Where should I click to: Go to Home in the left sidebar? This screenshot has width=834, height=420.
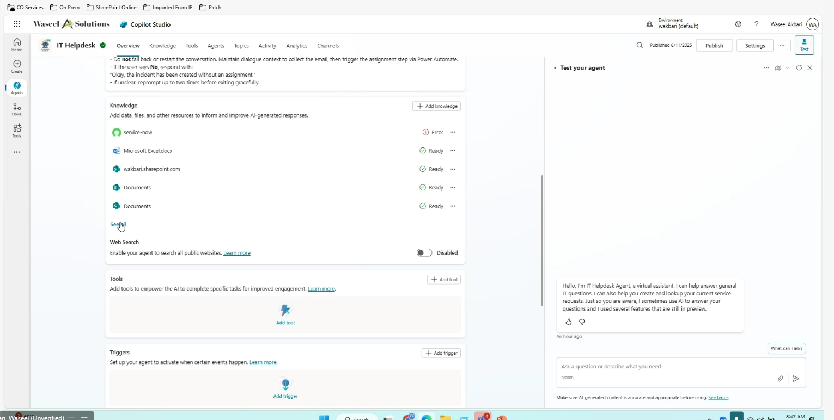pos(17,44)
